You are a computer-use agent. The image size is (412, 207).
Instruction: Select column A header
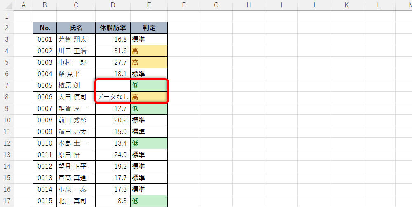23,5
